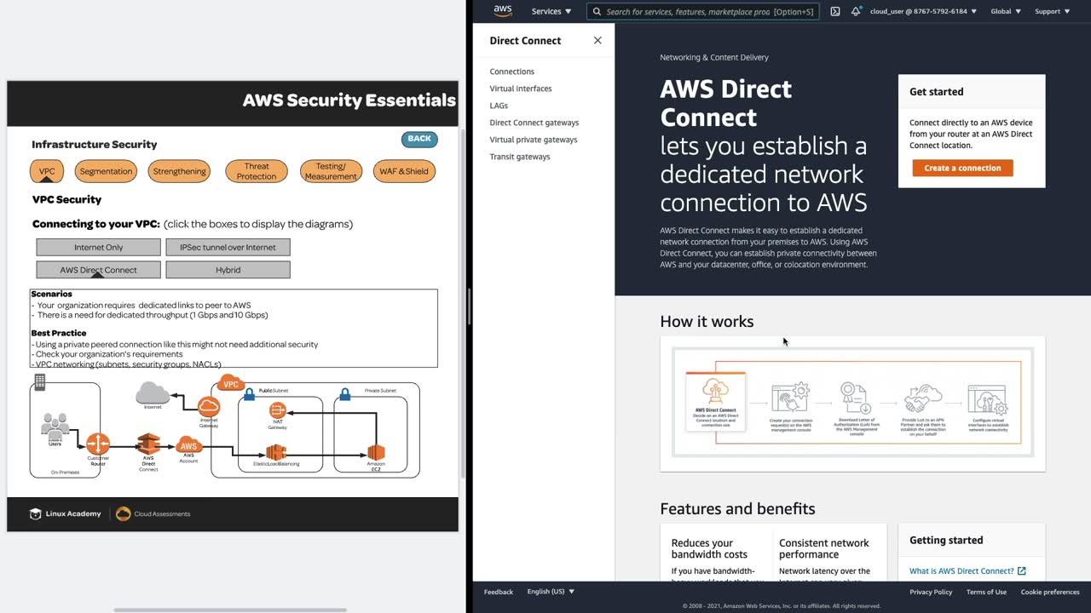Image resolution: width=1091 pixels, height=613 pixels.
Task: Open Virtual interfaces in the sidebar
Action: click(520, 89)
